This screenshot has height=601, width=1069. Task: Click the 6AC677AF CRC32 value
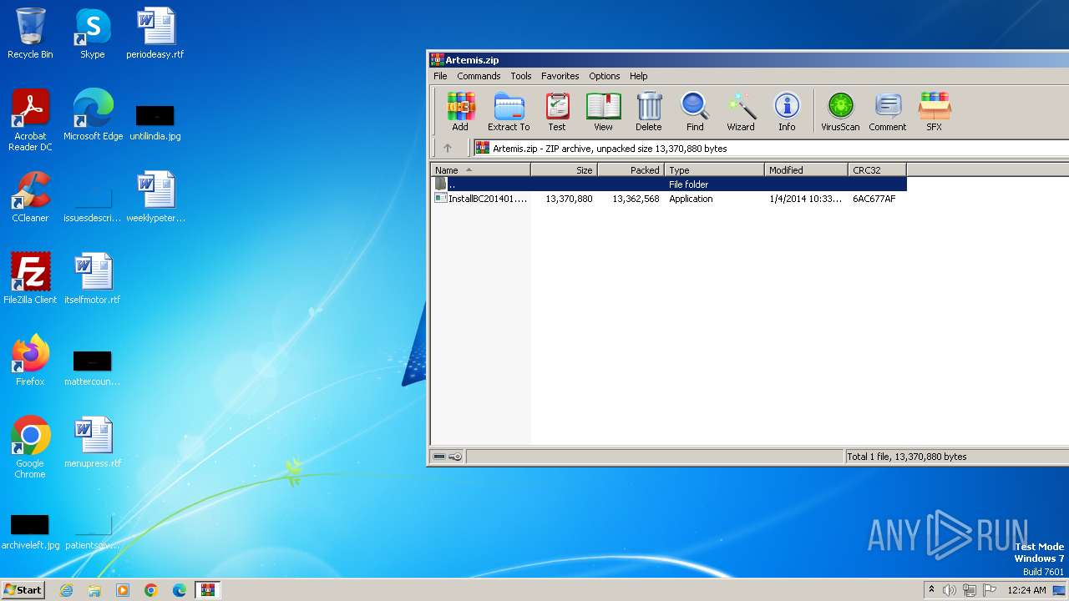(874, 199)
